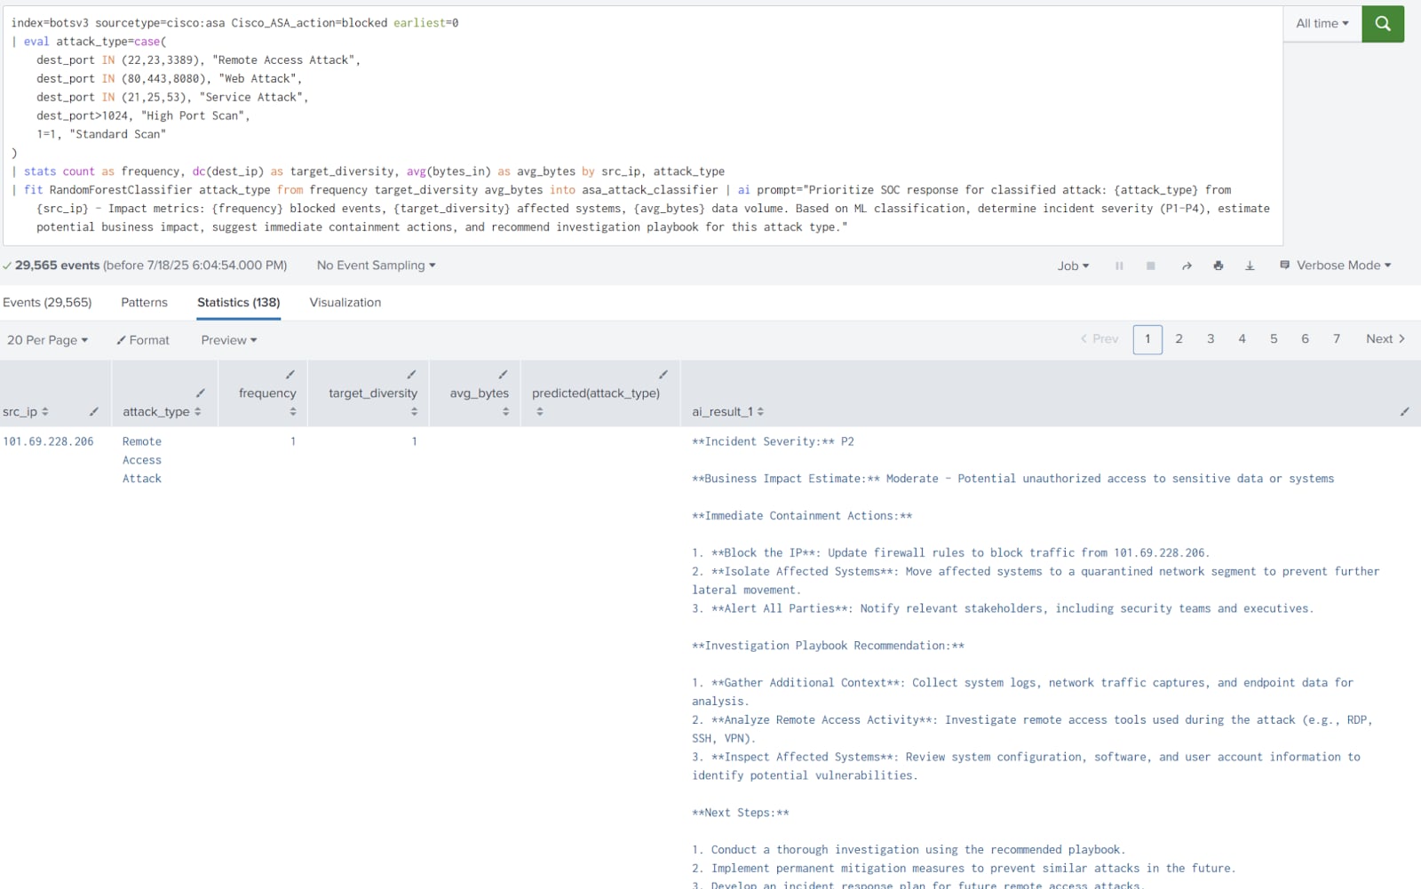The height and width of the screenshot is (889, 1421).
Task: Go to the Next results page
Action: pos(1385,338)
